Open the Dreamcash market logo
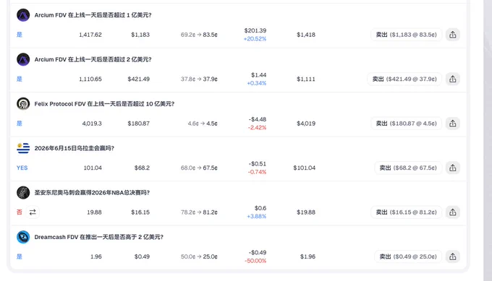 click(23, 237)
